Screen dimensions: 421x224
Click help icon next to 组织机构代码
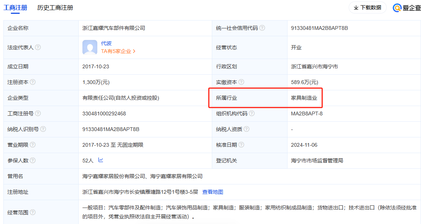[252, 113]
